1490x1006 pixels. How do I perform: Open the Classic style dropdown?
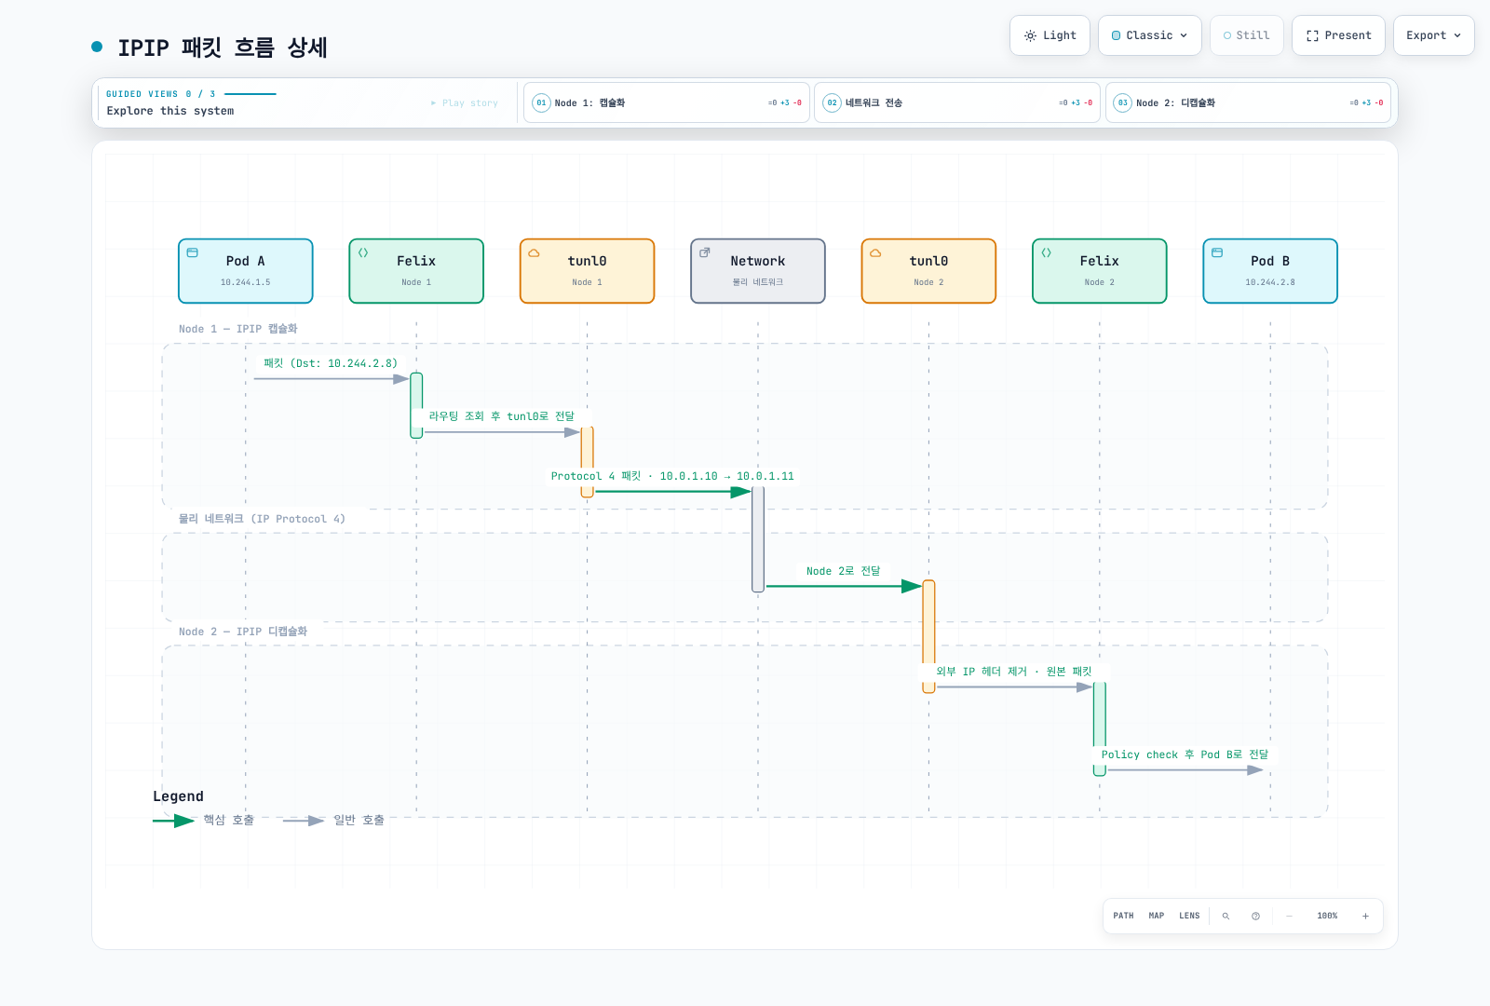coord(1150,35)
